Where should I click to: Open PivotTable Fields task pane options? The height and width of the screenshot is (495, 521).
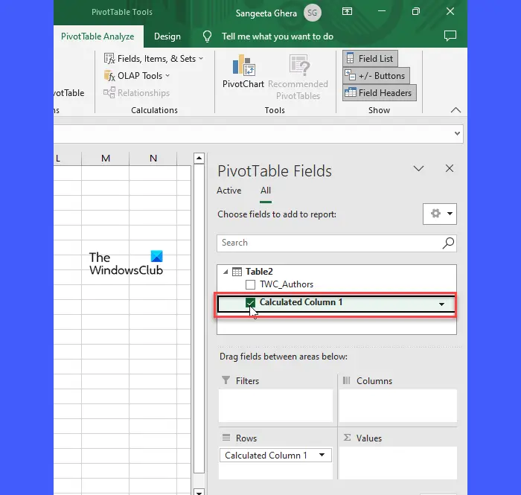(418, 168)
